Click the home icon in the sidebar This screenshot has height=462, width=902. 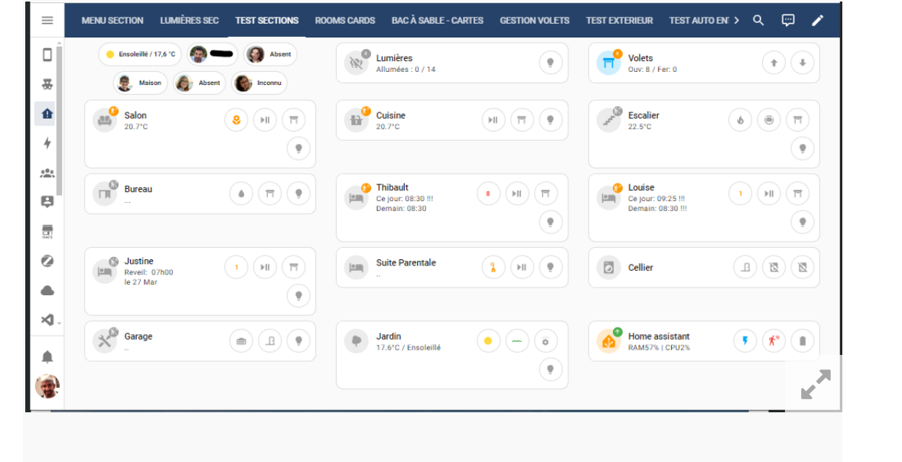click(x=47, y=113)
